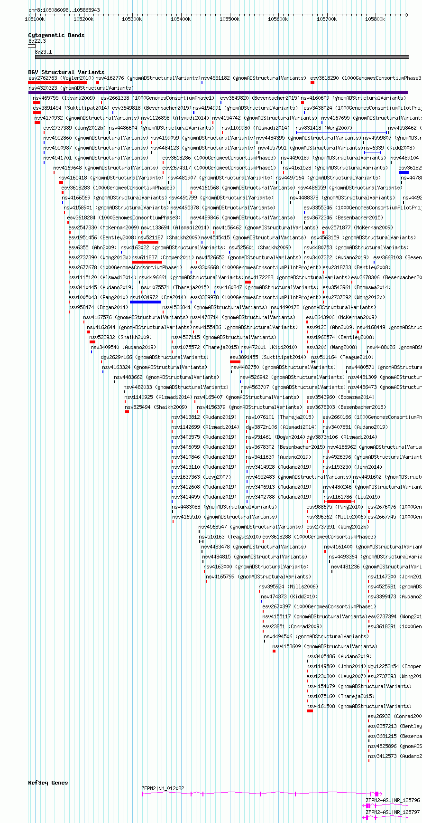Select nsv510164 (Teague2010) label
Screen dimensions: 422x823
pyautogui.click(x=342, y=357)
